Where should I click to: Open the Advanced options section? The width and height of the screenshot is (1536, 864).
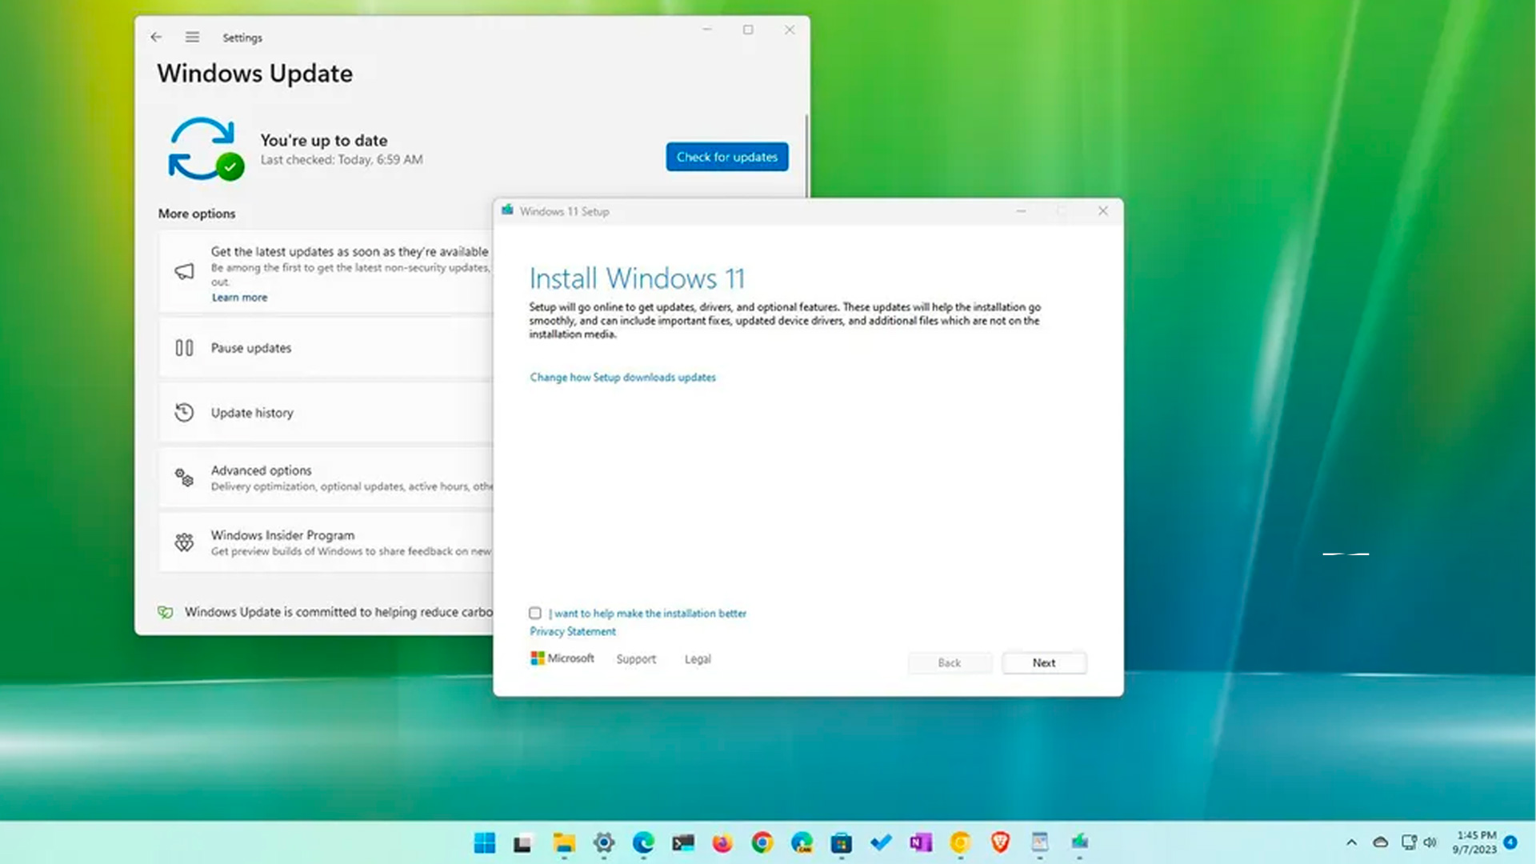262,470
